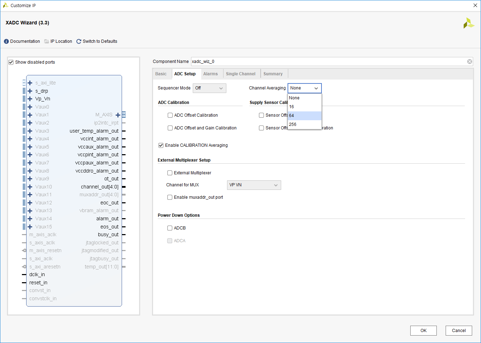Expand the Vaux11 port plus icon

30,195
